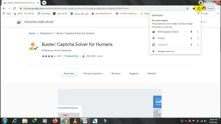The height and width of the screenshot is (124, 221).
Task: Click the Manage extensions gear icon
Action: (x=153, y=51)
